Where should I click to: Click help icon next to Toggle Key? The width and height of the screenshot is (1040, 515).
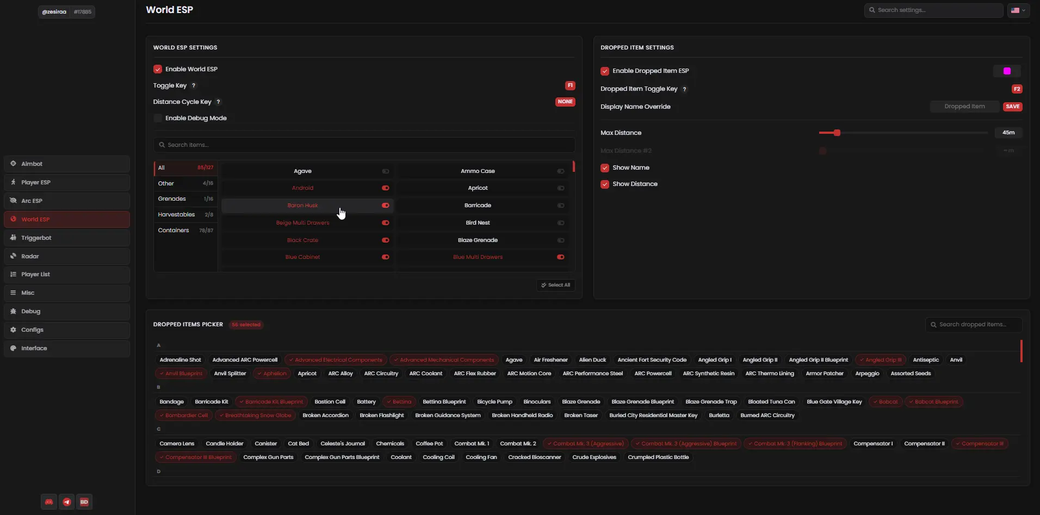[x=194, y=86]
